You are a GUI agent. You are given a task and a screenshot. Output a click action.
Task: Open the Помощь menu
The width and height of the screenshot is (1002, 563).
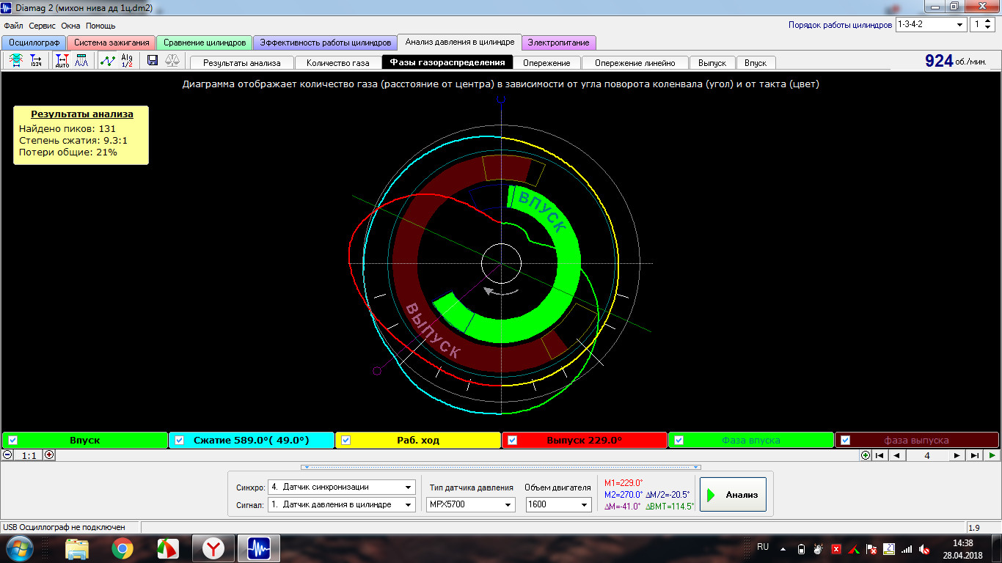100,26
